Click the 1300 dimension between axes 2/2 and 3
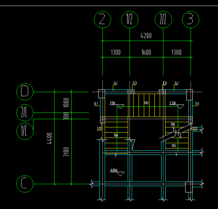Image resolution: width=218 pixels, height=209 pixels. (177, 52)
